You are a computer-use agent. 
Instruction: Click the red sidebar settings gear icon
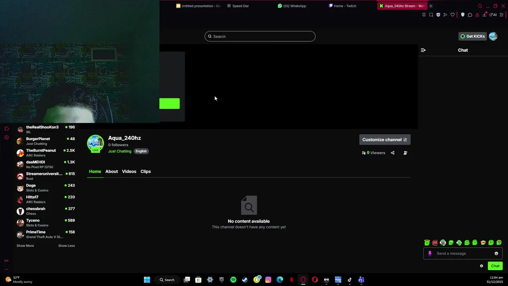[x=6, y=137]
